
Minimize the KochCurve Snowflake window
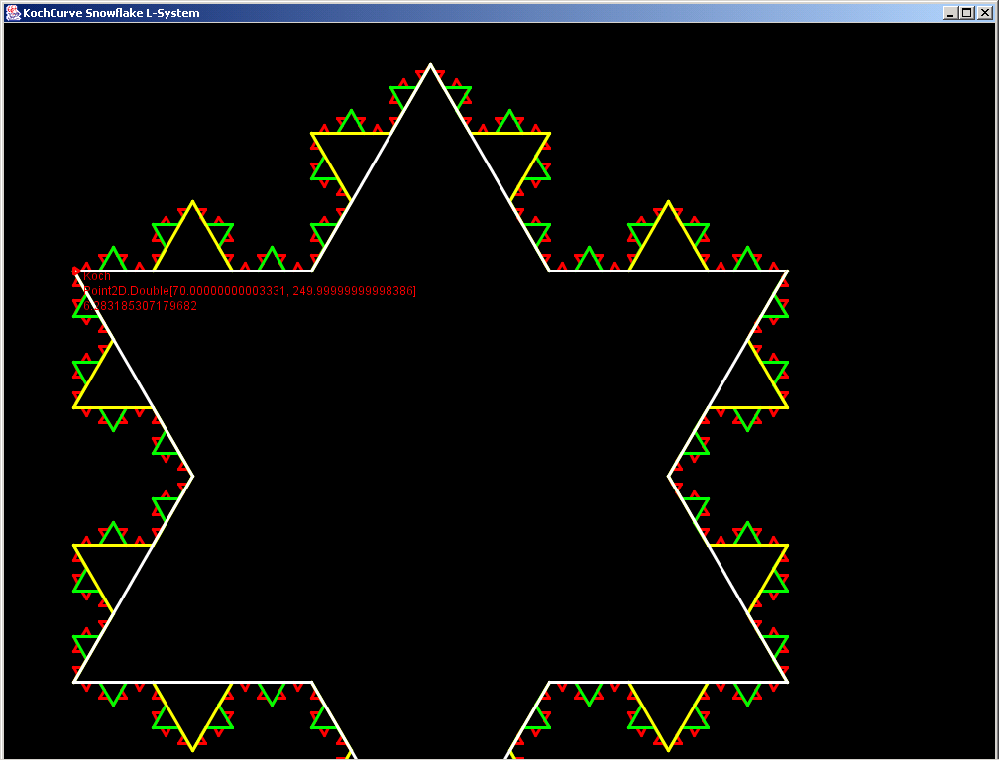[x=950, y=13]
